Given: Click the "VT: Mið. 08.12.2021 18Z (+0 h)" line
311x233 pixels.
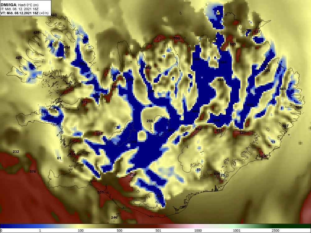Looking at the screenshot, I should coord(25,13).
